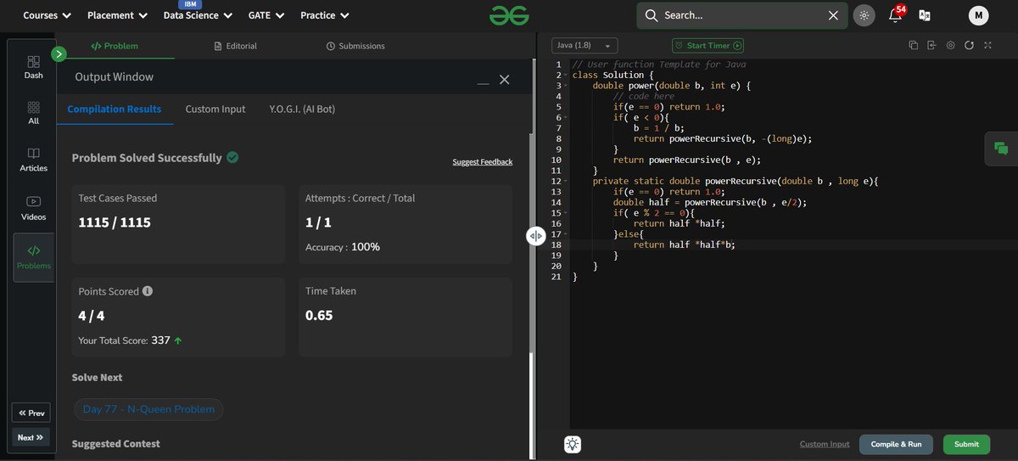Expand the GATE dropdown
Image resolution: width=1018 pixels, height=461 pixels.
pyautogui.click(x=266, y=15)
